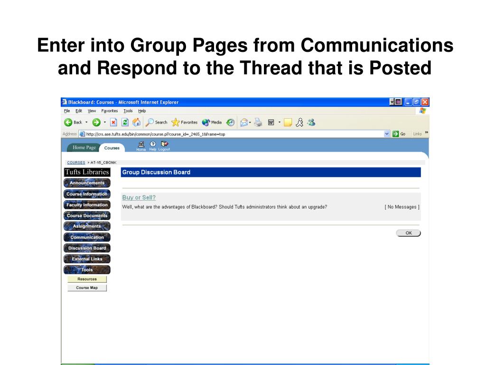
Task: Open the Edit menu
Action: (x=79, y=111)
